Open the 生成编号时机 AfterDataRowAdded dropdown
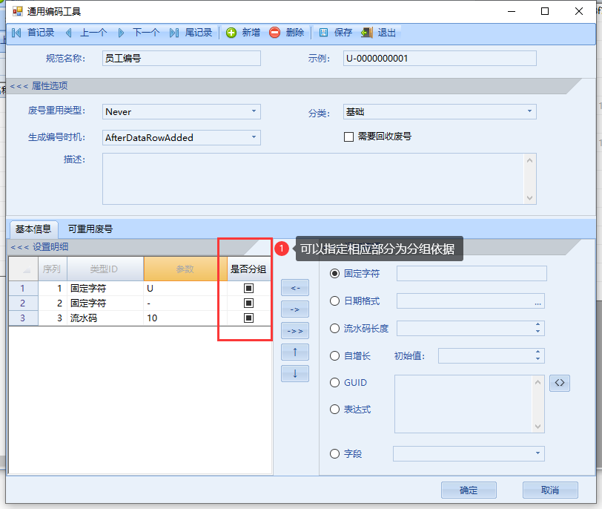602x509 pixels. pos(254,137)
